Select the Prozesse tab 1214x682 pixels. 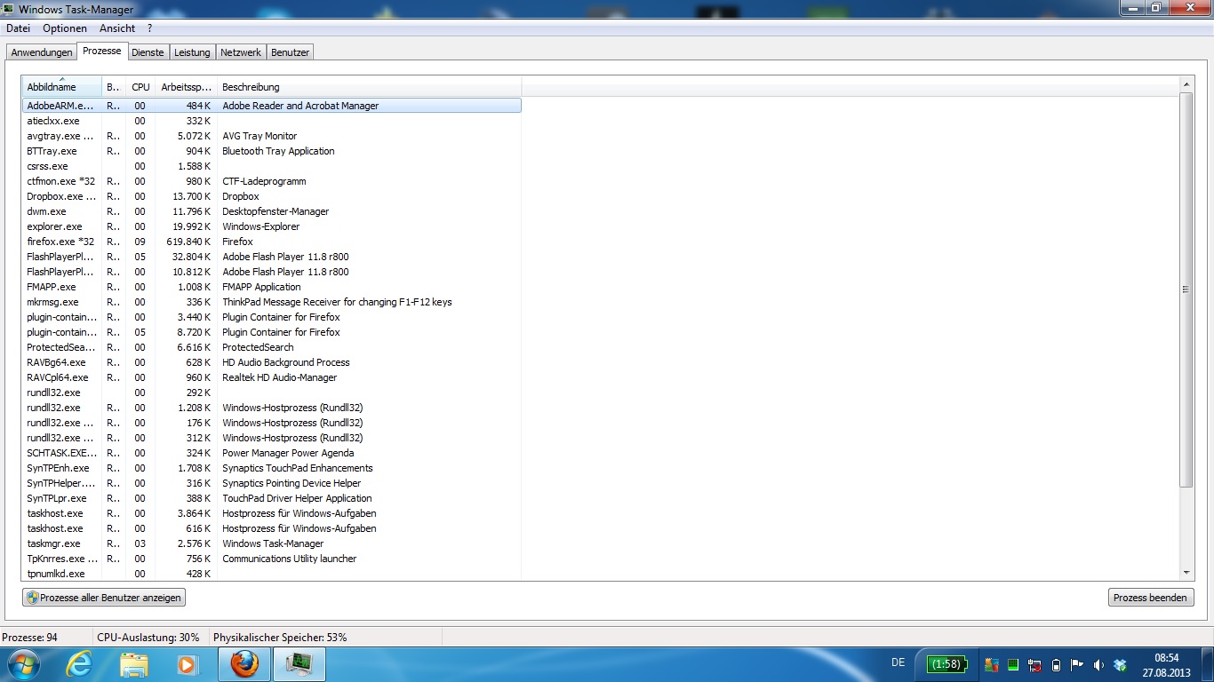point(102,51)
